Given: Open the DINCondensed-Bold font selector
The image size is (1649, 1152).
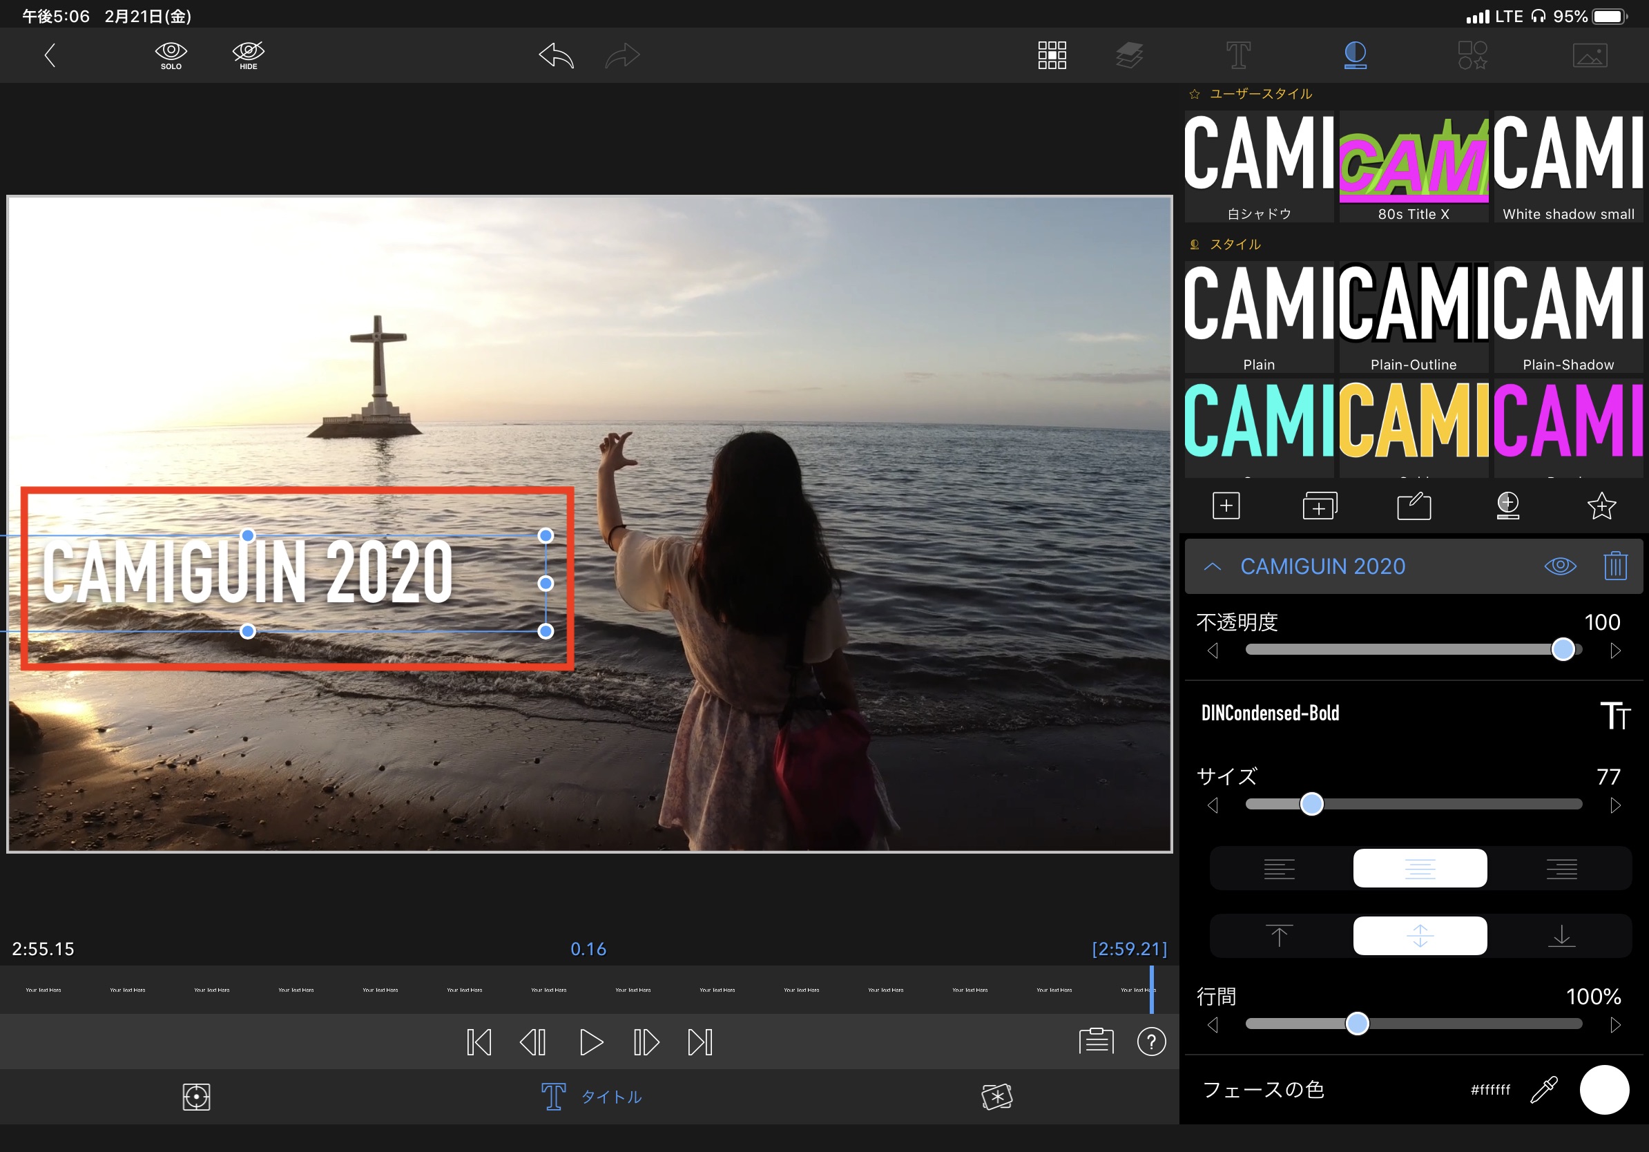Looking at the screenshot, I should click(1270, 713).
